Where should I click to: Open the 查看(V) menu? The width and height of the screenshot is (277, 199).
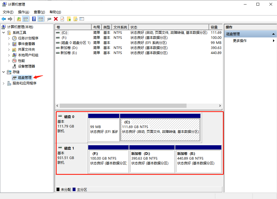(x=39, y=12)
